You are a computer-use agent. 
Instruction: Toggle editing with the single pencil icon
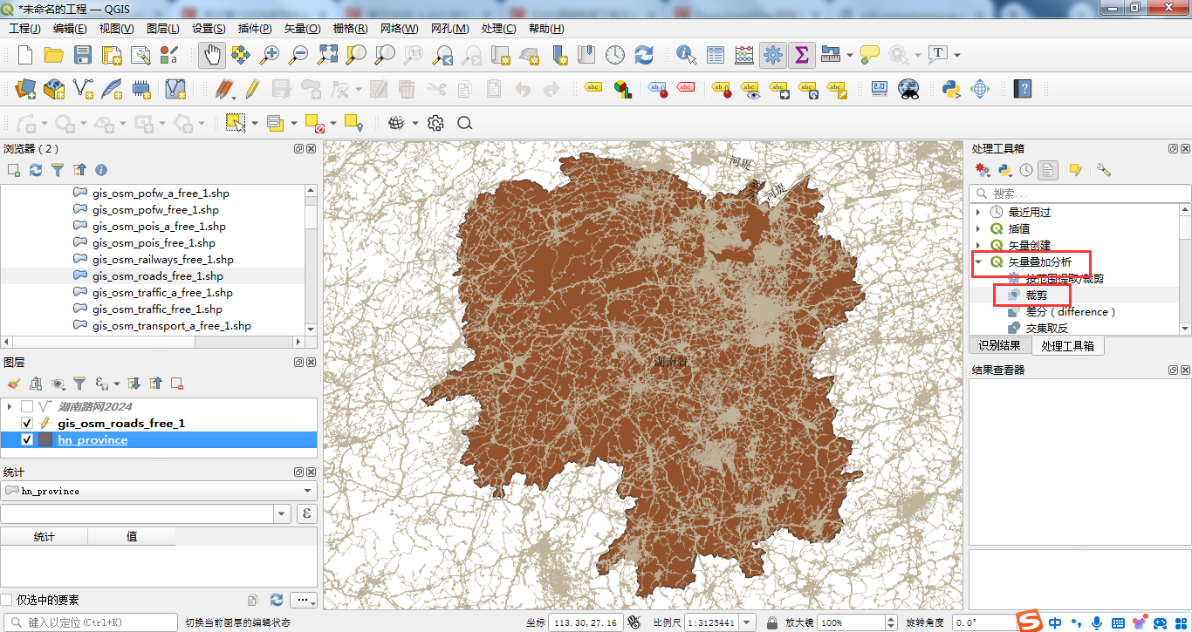point(252,89)
